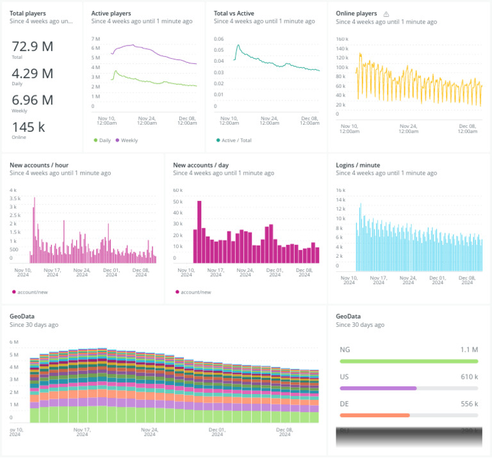Click the warning icon beside Online players
492x458 pixels.
[x=386, y=14]
